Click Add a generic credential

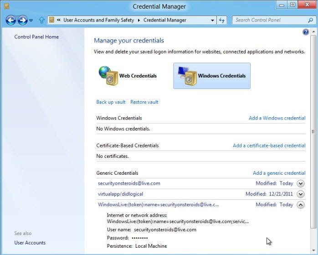coord(279,173)
